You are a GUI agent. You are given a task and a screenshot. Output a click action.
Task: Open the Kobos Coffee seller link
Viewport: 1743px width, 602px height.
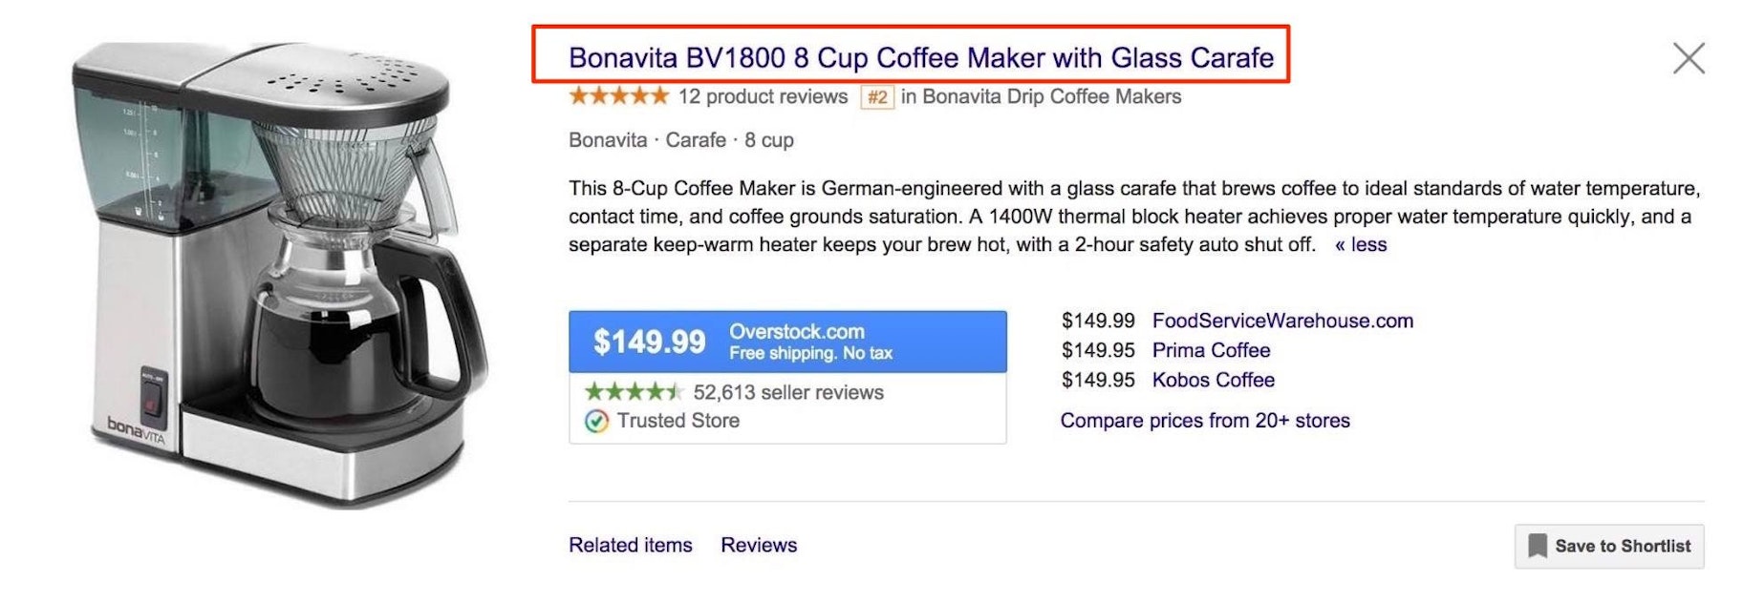(x=1213, y=380)
